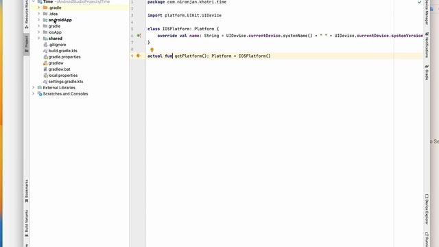439x247 pixels.
Task: Click line number 6 in the gutter
Action: 132,36
